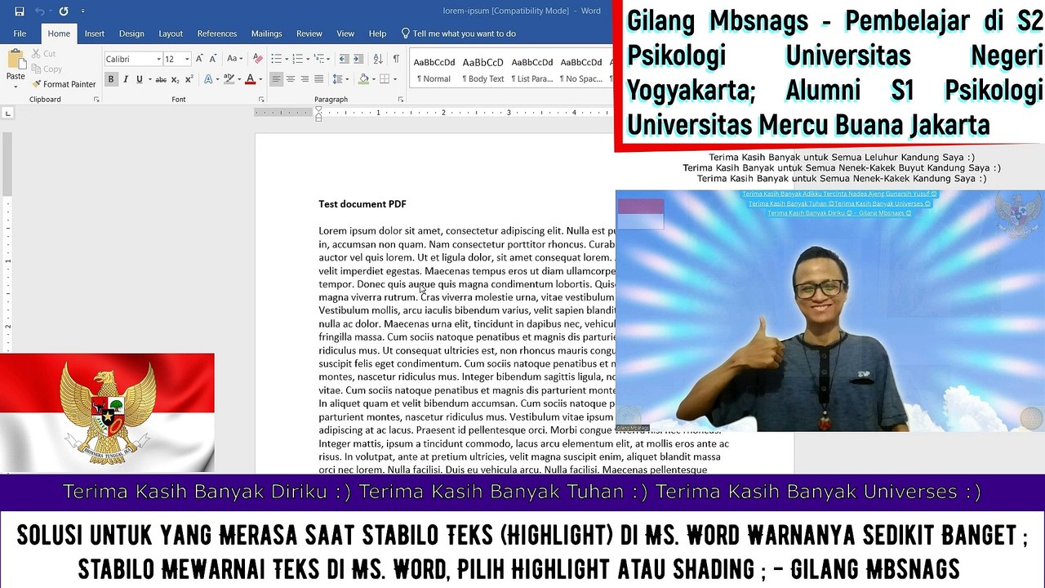Open Text Highlight Color dropdown arrow
The height and width of the screenshot is (588, 1045).
tap(238, 79)
